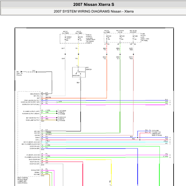186x186 pixels.
Task: Click the BODY CONTROL MODULE (BCM) caption
Action: tap(23, 180)
